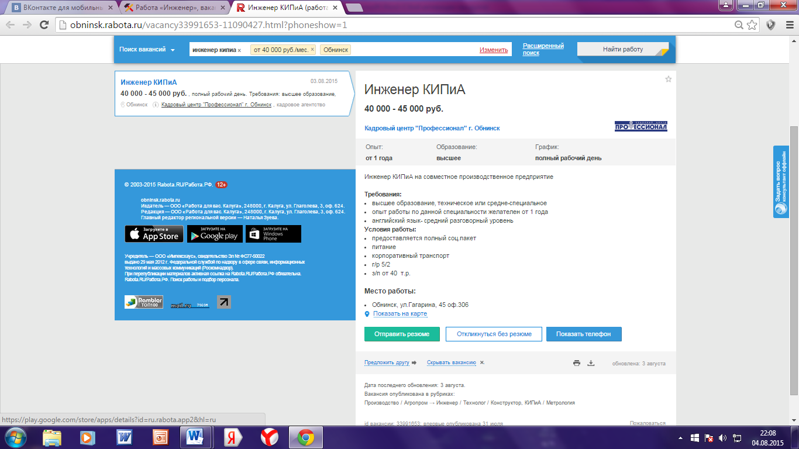
Task: Add vacancy to favorites with star icon
Action: point(668,79)
